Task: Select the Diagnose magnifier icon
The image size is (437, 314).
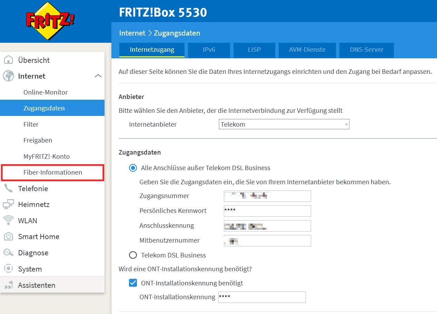Action: click(10, 253)
